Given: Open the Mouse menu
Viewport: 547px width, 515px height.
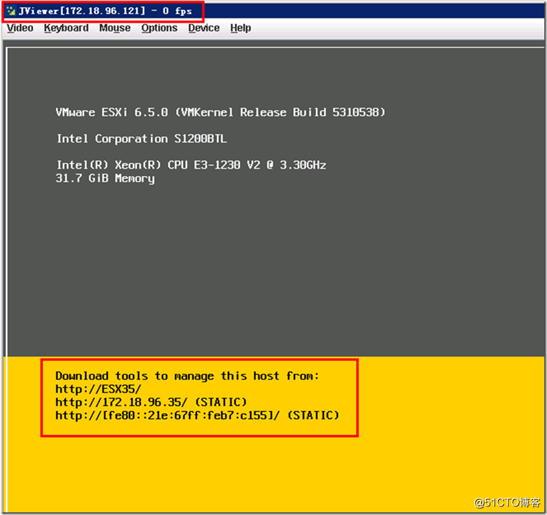Looking at the screenshot, I should 115,28.
